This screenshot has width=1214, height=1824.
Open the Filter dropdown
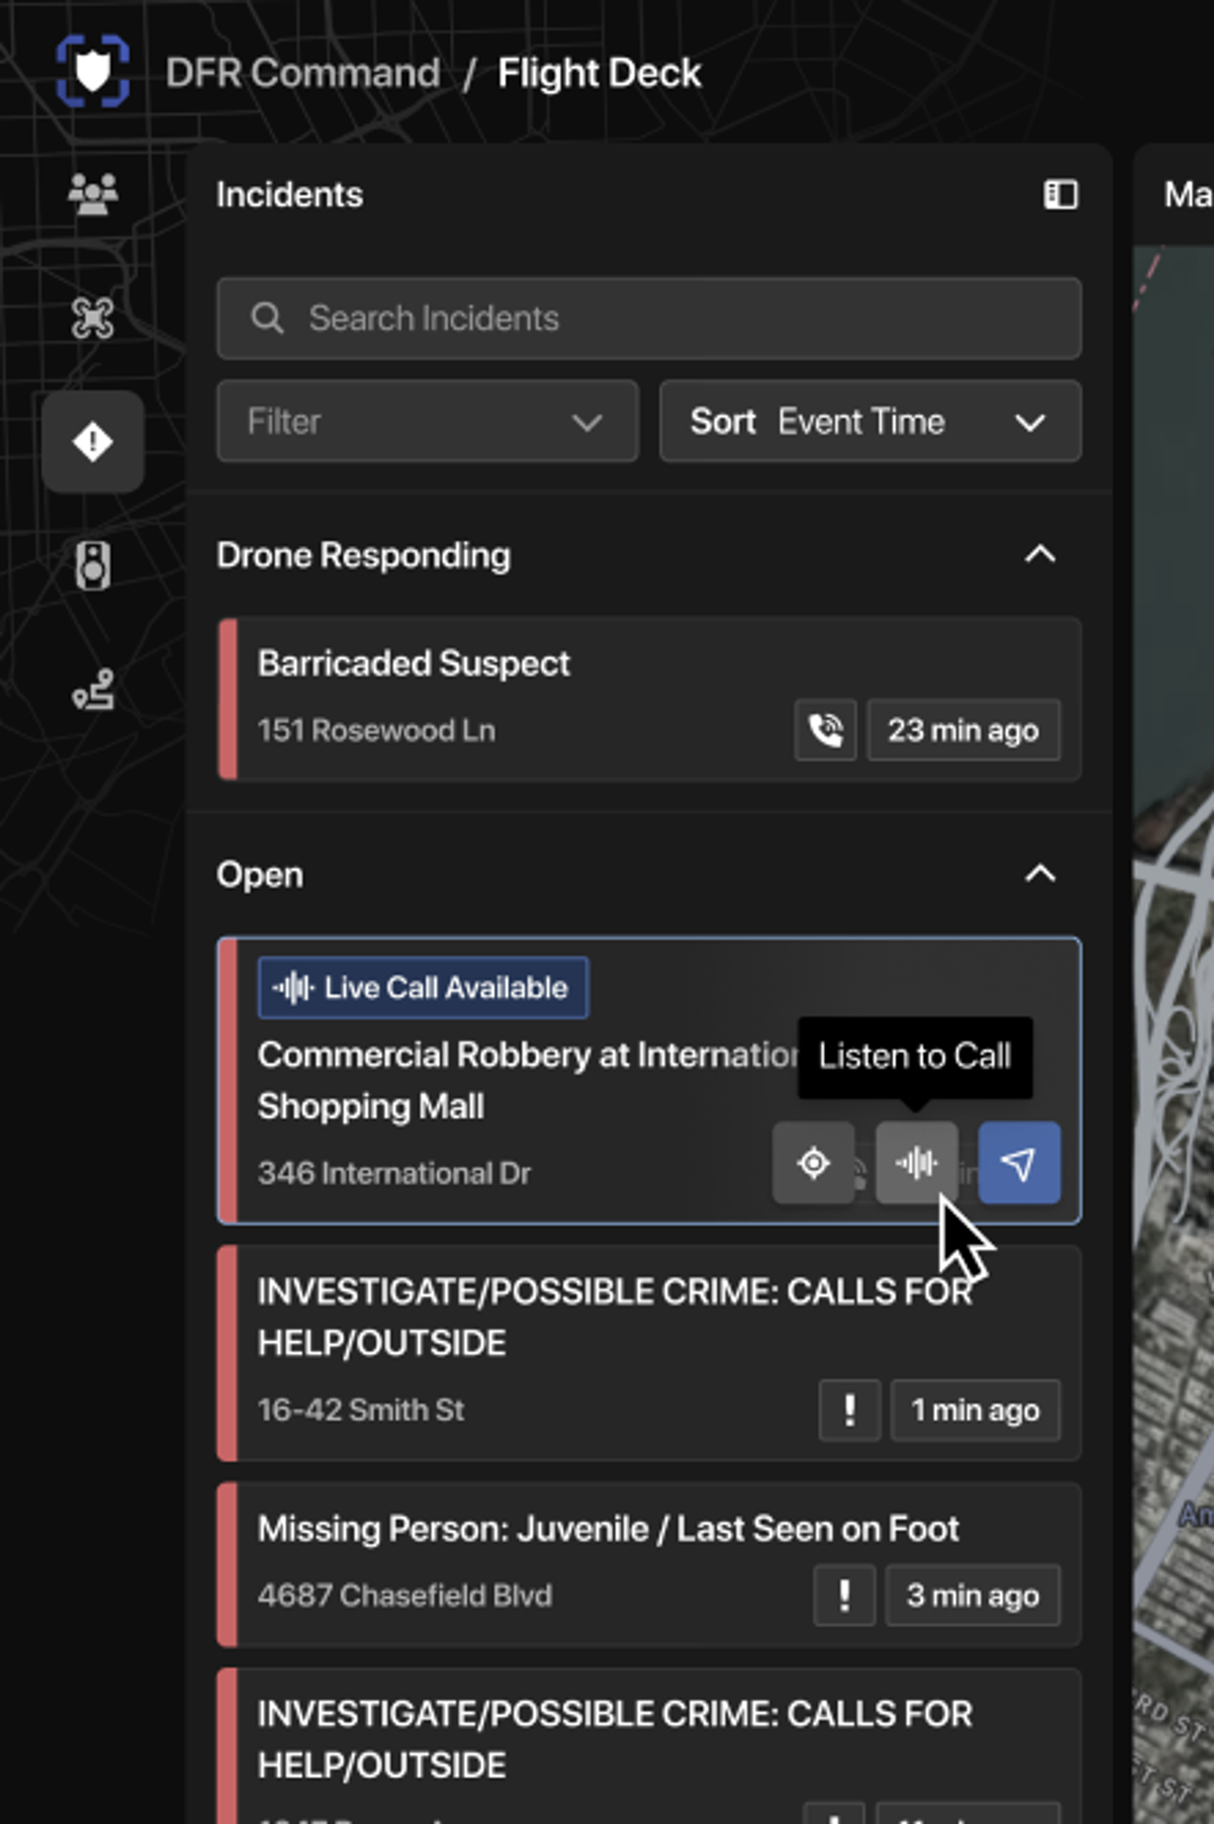coord(428,421)
